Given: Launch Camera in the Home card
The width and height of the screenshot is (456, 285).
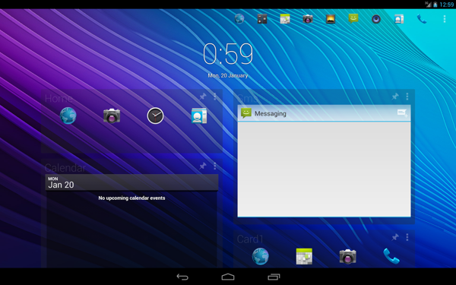Looking at the screenshot, I should (x=112, y=116).
